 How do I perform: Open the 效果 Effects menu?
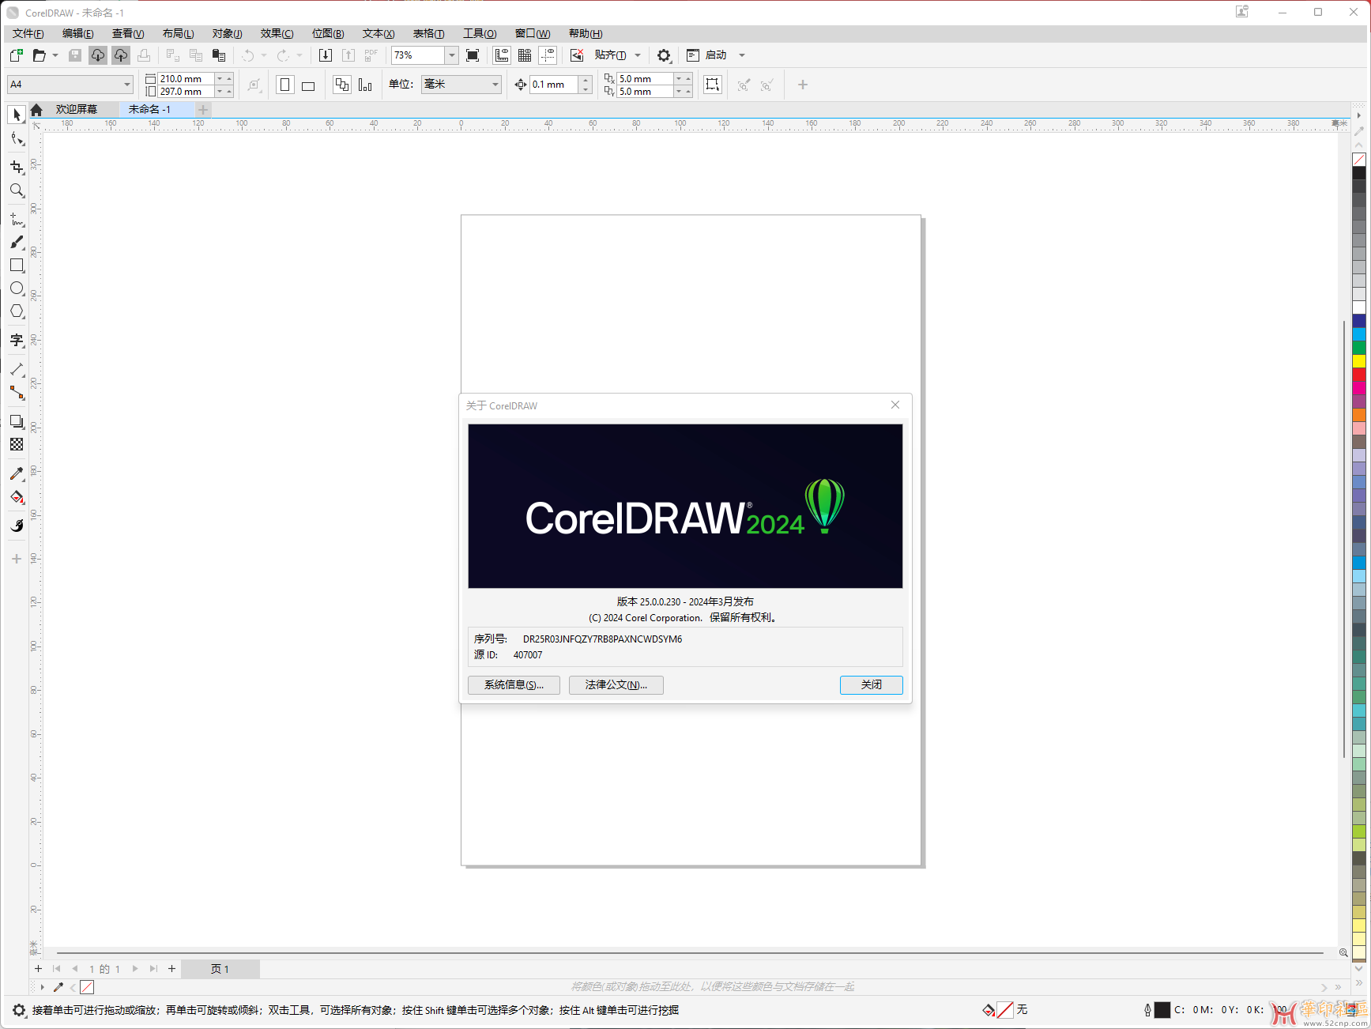coord(277,33)
